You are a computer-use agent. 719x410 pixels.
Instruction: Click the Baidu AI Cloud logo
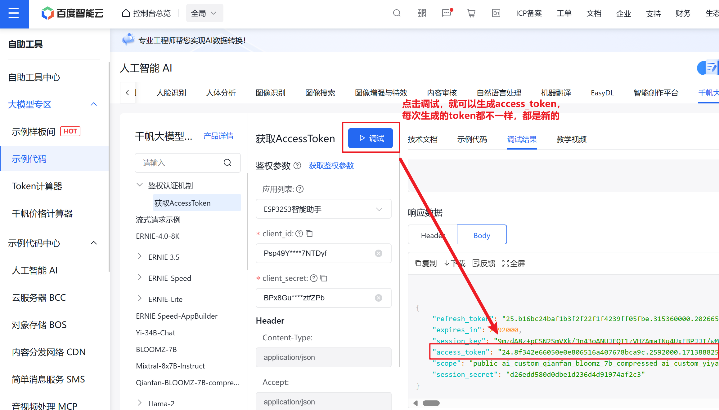72,13
